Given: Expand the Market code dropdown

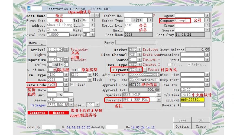Looking at the screenshot, I should (x=139, y=50).
